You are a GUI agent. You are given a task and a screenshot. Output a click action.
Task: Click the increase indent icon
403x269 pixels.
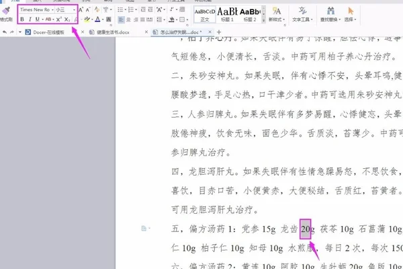[x=150, y=10]
